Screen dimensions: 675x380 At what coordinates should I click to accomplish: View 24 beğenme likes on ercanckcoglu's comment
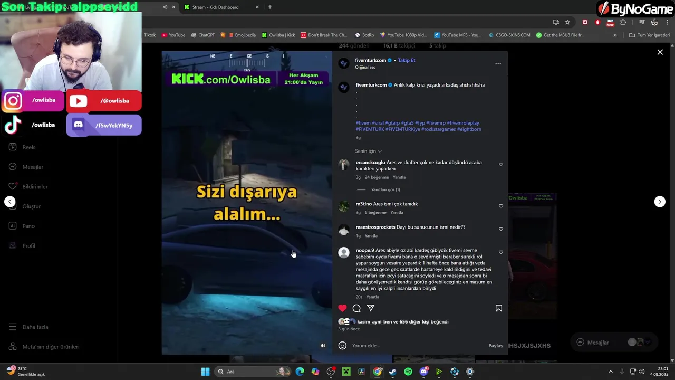tap(377, 177)
